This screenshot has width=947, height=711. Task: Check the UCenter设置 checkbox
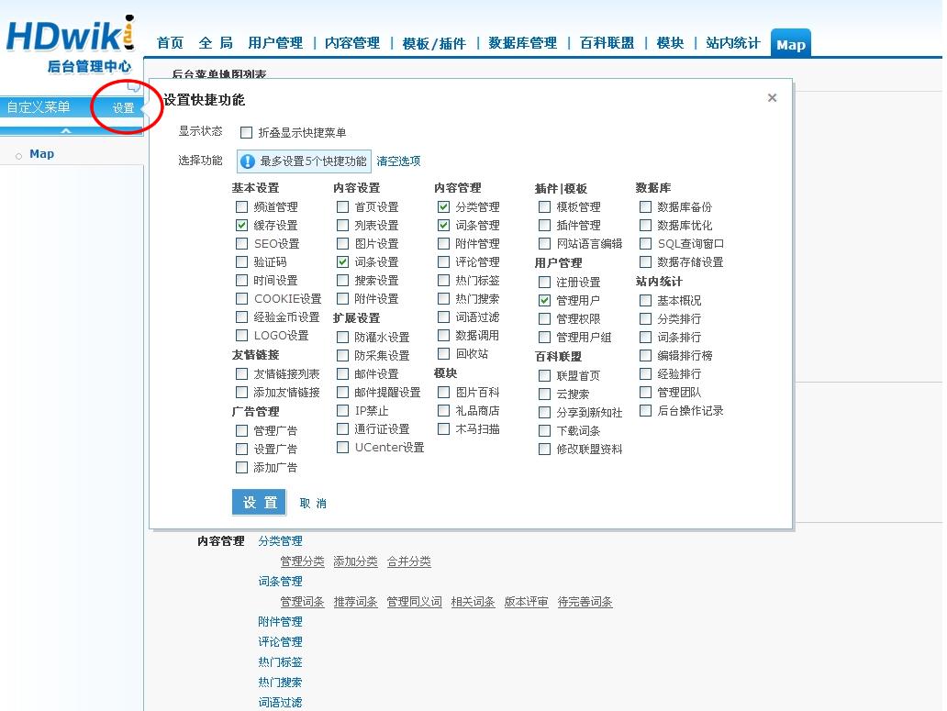click(x=342, y=448)
